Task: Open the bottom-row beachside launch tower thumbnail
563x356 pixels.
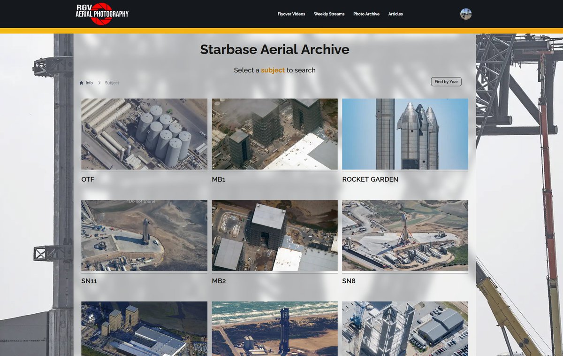Action: point(274,329)
